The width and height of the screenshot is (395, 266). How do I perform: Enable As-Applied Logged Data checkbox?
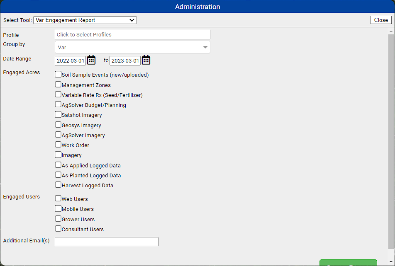click(58, 165)
